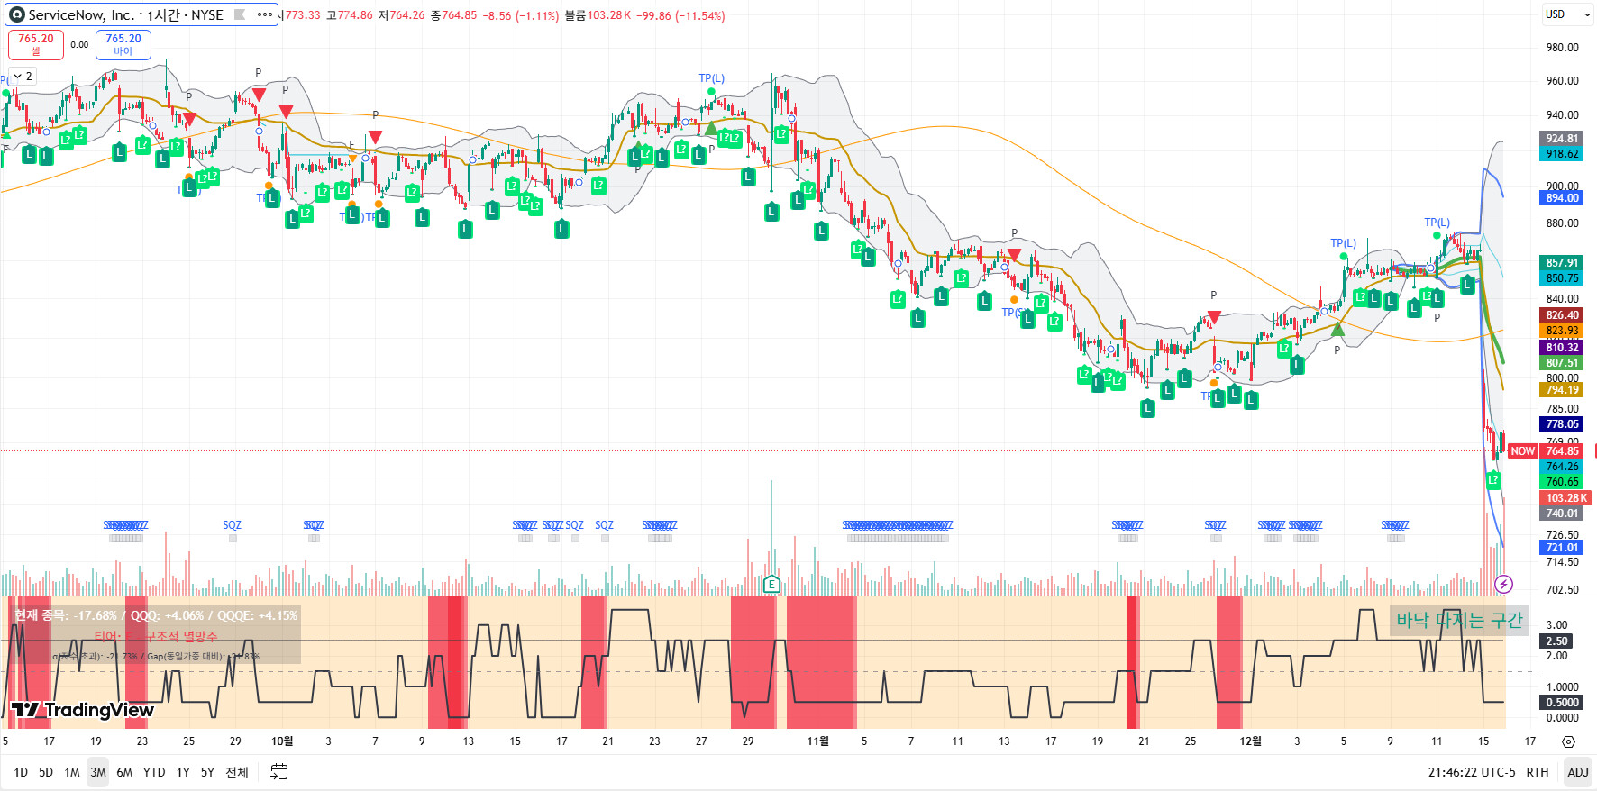Screen dimensions: 1597x791
Task: Open the RTH session selector
Action: point(1538,772)
